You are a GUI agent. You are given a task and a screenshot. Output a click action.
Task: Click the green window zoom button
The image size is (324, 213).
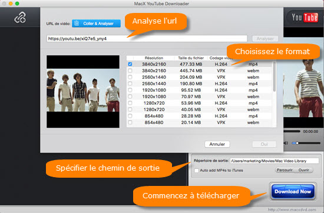tap(17, 4)
